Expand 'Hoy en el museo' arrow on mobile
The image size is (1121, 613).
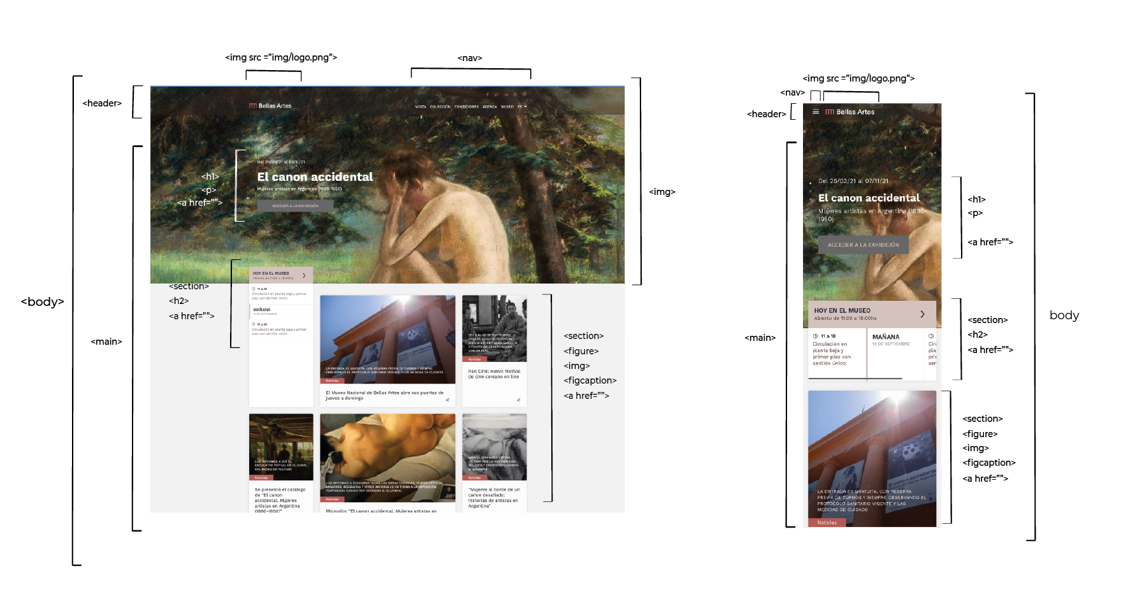click(922, 314)
